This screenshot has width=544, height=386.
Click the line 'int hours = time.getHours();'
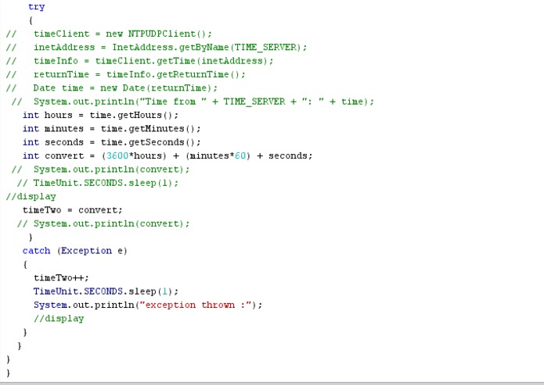point(101,115)
